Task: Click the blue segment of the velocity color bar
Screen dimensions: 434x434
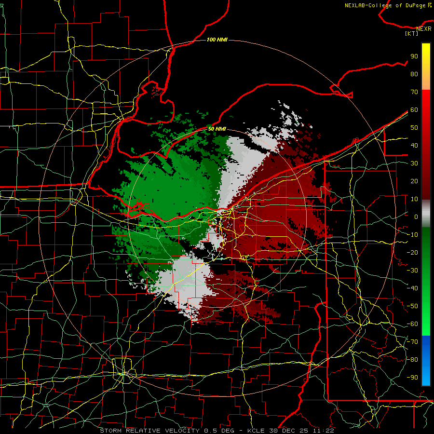Action: pyautogui.click(x=426, y=360)
